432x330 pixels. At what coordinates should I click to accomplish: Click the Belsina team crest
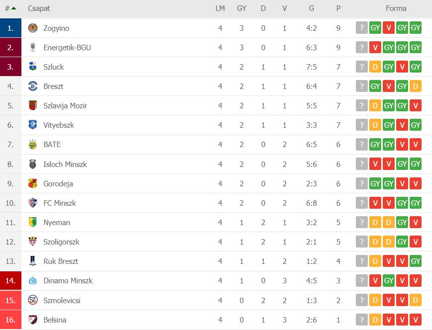[33, 320]
